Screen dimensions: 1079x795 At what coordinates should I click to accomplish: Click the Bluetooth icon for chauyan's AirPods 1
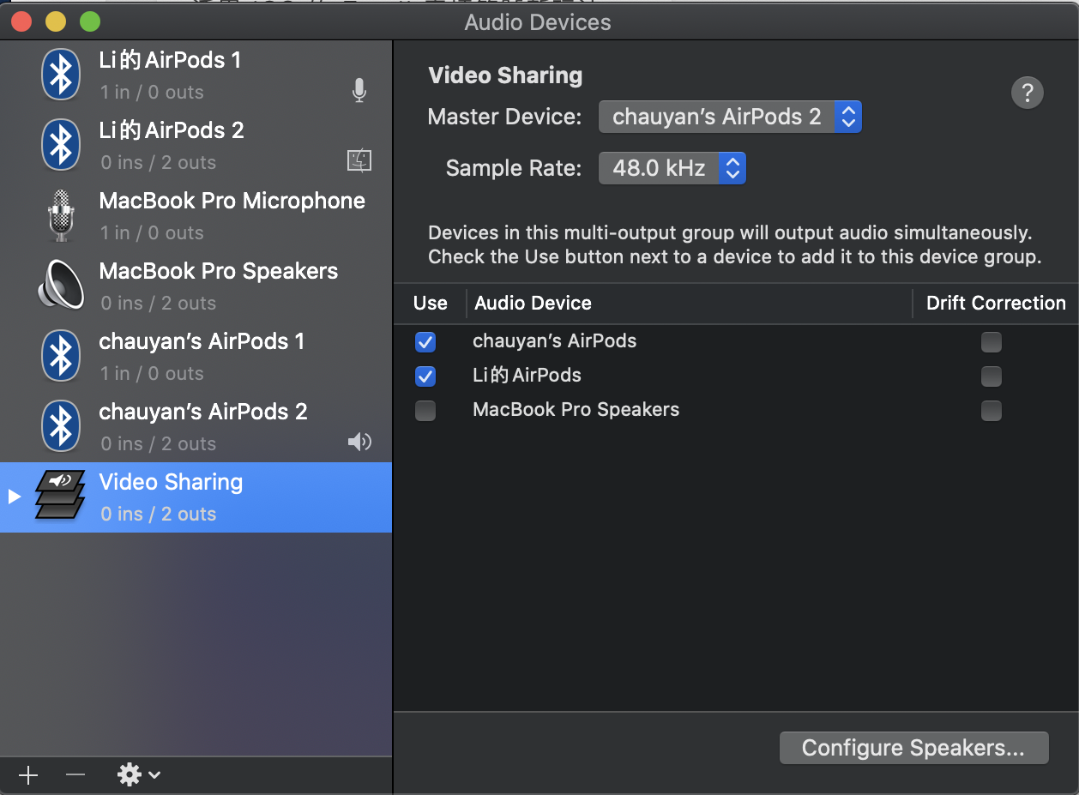(61, 356)
